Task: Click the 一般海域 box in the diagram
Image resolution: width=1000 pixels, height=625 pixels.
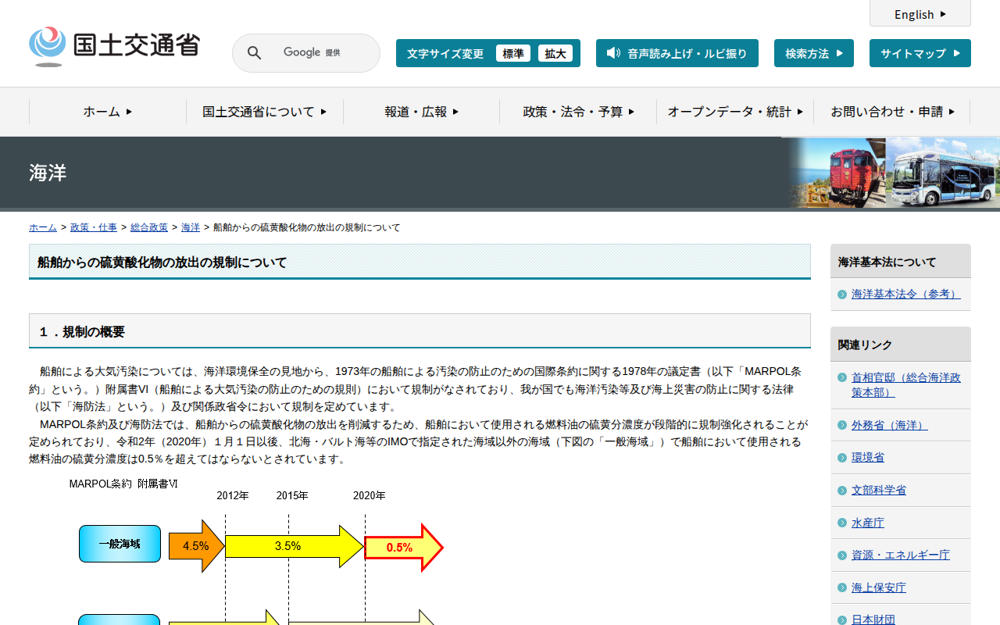Action: 120,544
